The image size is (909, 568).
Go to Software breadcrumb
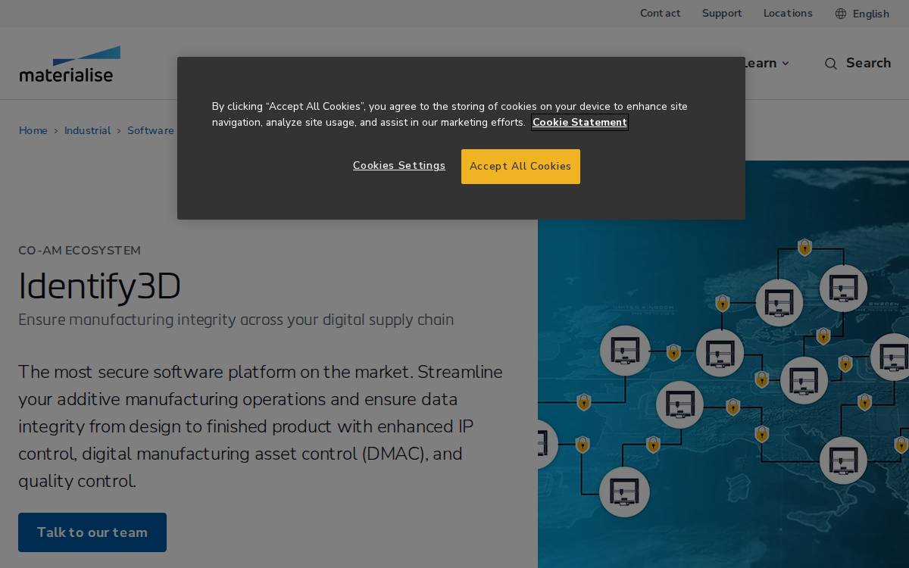pyautogui.click(x=151, y=131)
